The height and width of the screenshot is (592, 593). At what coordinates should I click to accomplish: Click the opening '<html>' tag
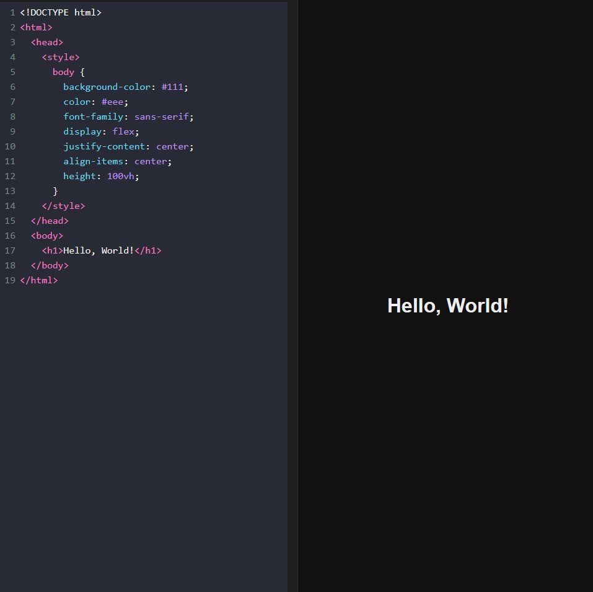36,27
